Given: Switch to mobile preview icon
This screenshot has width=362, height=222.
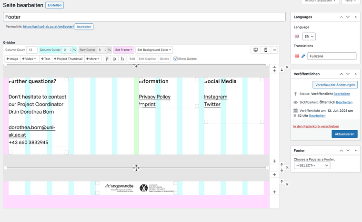Looking at the screenshot, I should pyautogui.click(x=266, y=50).
